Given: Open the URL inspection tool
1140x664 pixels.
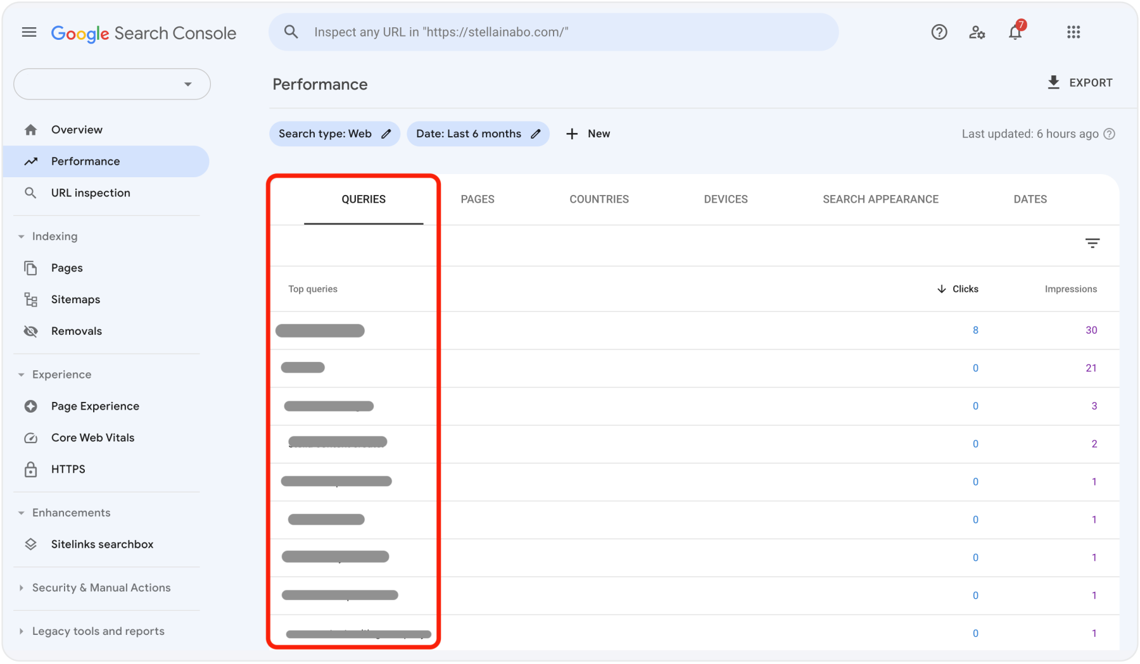Looking at the screenshot, I should [91, 192].
